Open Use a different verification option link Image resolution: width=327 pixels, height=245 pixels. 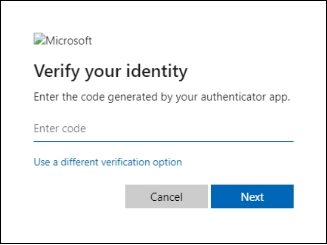coord(108,162)
